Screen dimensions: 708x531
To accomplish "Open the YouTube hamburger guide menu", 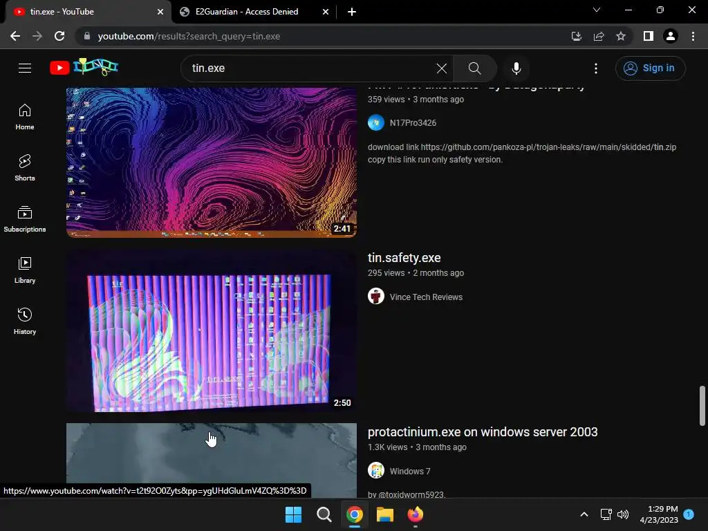I will (25, 68).
